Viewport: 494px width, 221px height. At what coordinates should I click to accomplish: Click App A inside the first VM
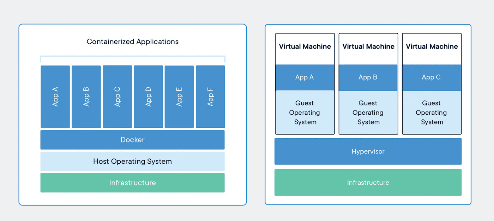tap(305, 77)
